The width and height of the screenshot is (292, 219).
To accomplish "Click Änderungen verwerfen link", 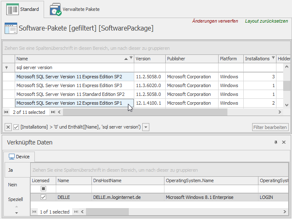I will click(x=215, y=21).
